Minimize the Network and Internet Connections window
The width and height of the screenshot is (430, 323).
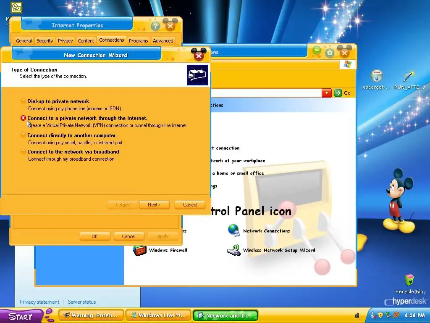317,50
